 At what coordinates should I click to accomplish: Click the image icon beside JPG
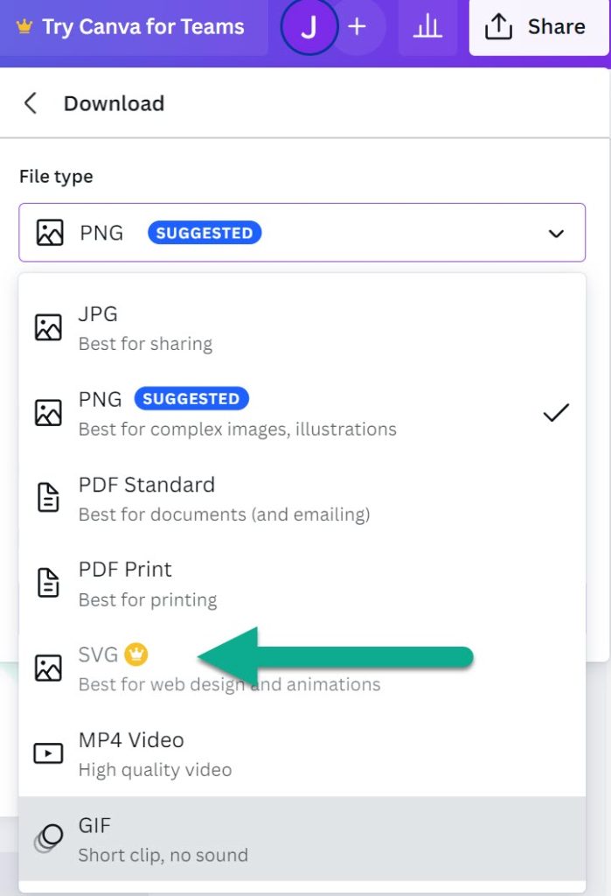[x=49, y=327]
